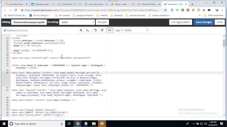
Task: Open Windows Start menu
Action: [4, 124]
